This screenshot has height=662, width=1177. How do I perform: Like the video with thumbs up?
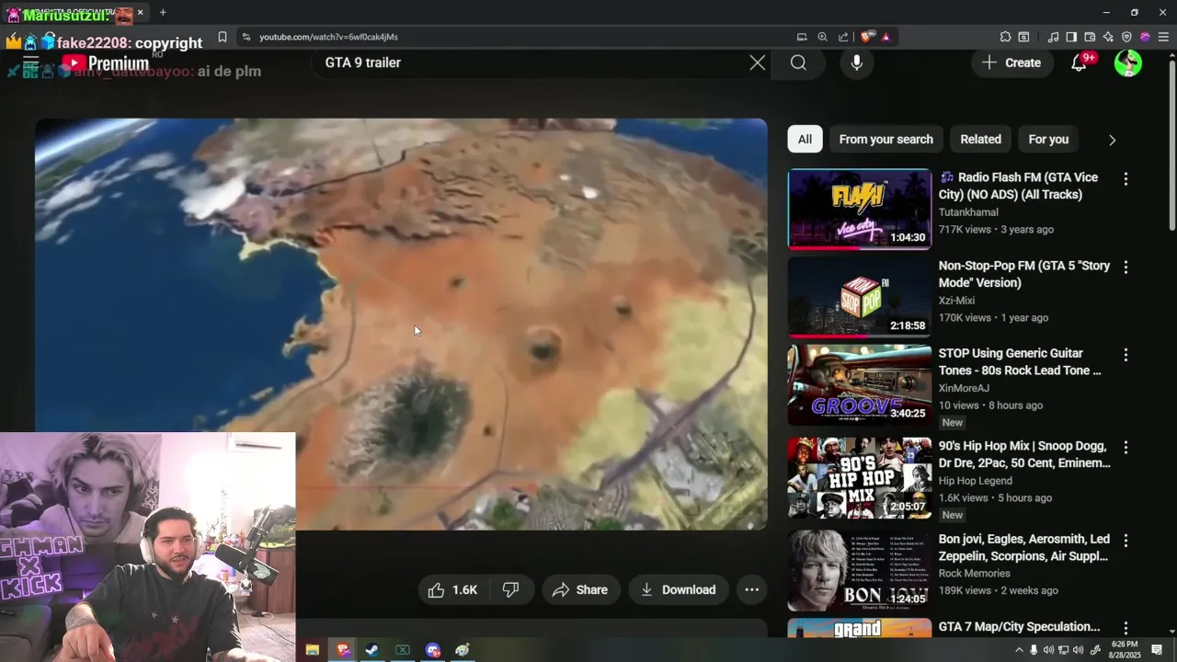tap(453, 589)
